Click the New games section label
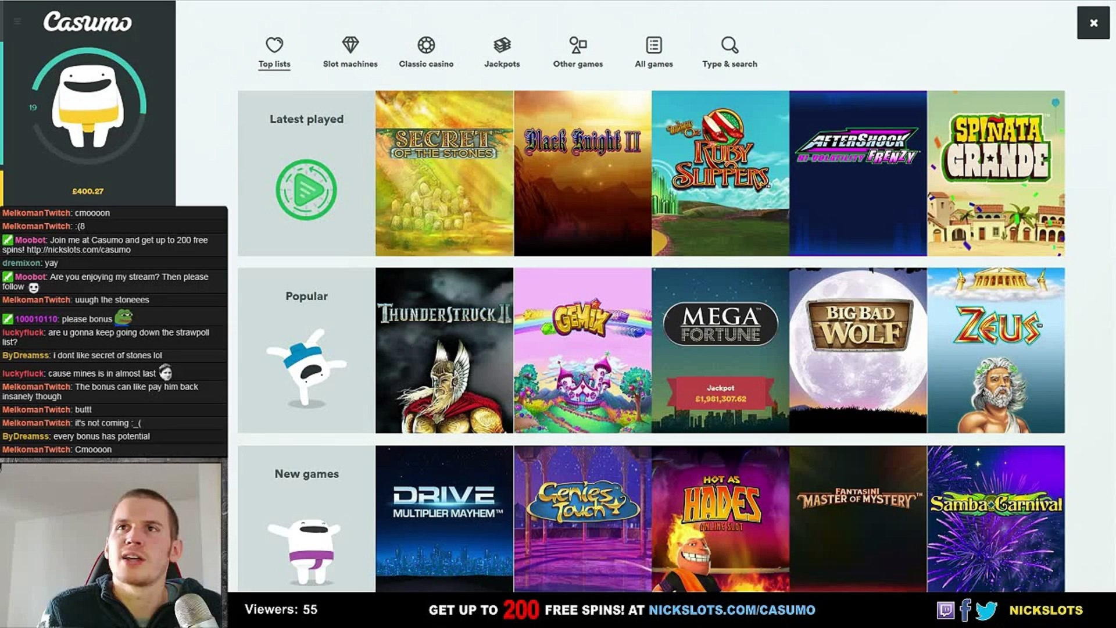The width and height of the screenshot is (1116, 628). pyautogui.click(x=306, y=474)
